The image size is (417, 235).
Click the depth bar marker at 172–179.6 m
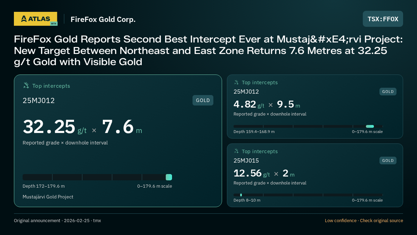pyautogui.click(x=169, y=177)
